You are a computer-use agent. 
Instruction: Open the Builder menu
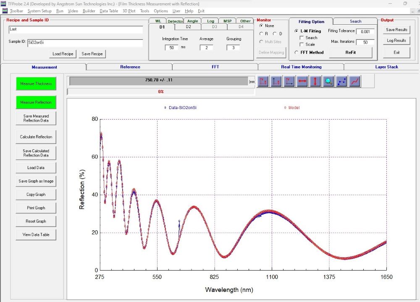(x=89, y=11)
